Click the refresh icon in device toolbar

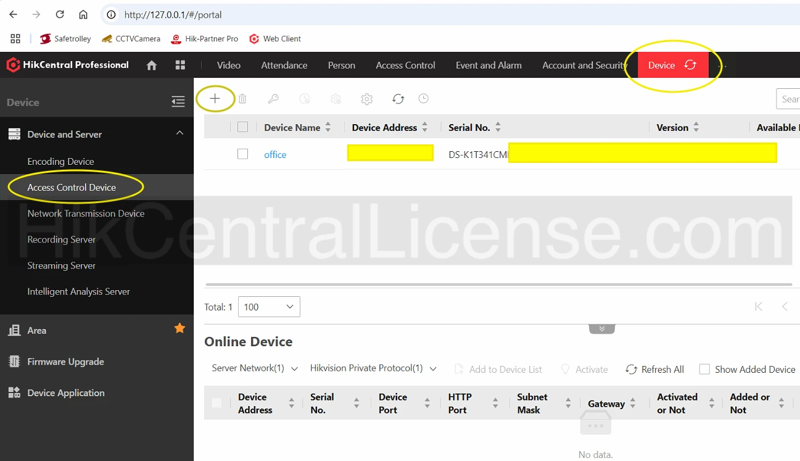(398, 99)
